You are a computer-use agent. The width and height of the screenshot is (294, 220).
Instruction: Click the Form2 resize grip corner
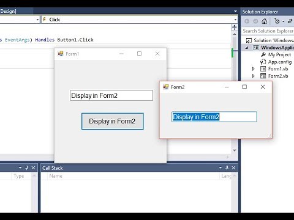269,136
